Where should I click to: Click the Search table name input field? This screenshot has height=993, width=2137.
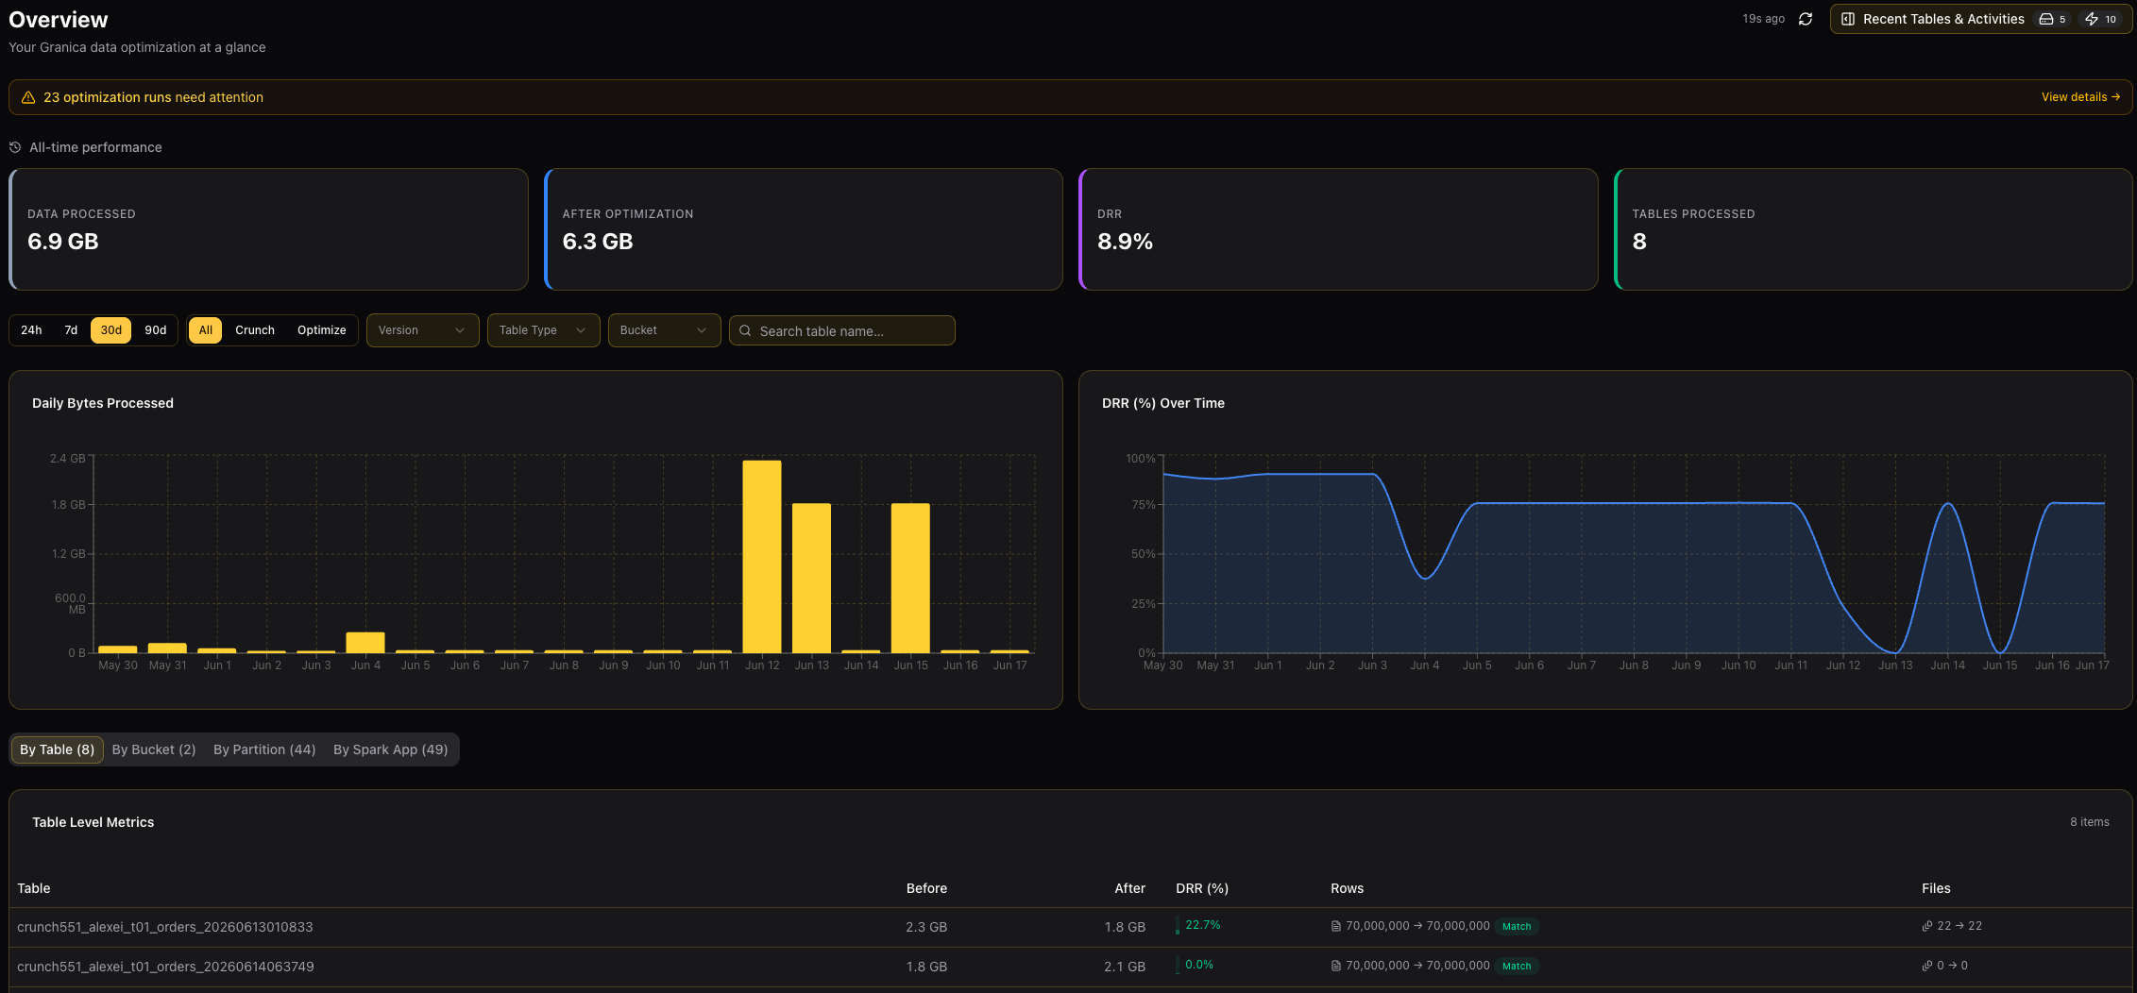click(841, 330)
